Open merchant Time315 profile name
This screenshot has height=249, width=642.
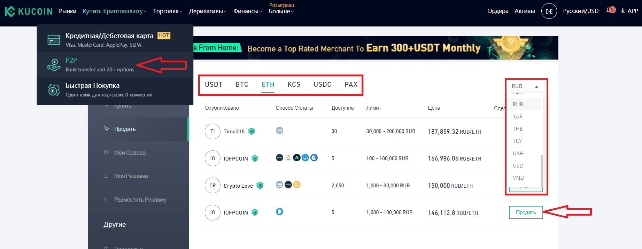coord(234,131)
